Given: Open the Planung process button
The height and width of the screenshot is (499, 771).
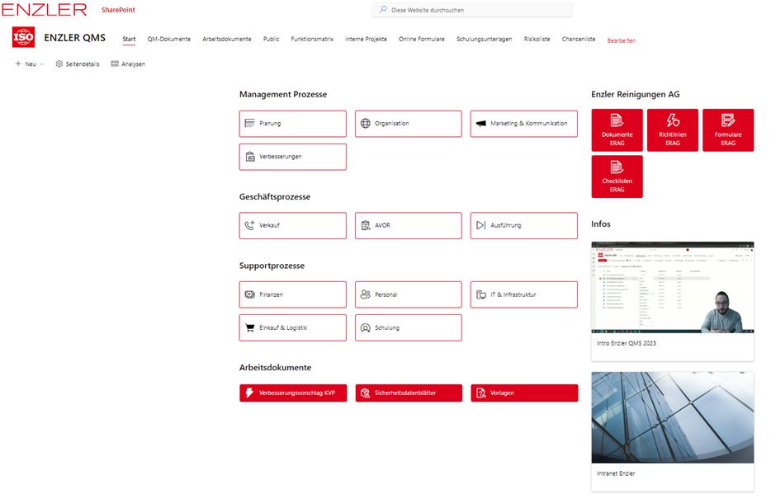Looking at the screenshot, I should [292, 124].
